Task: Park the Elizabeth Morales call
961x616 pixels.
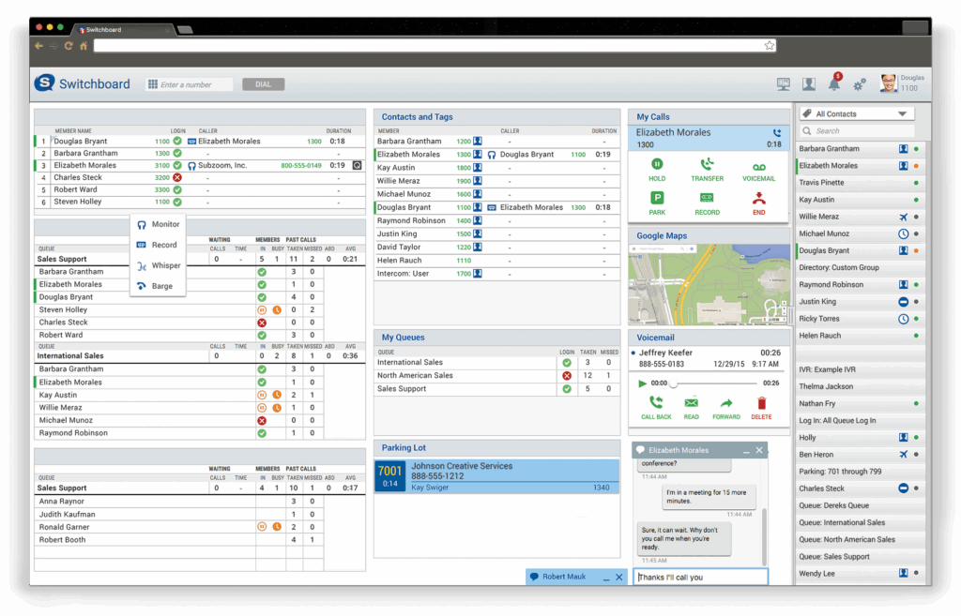Action: [x=656, y=199]
